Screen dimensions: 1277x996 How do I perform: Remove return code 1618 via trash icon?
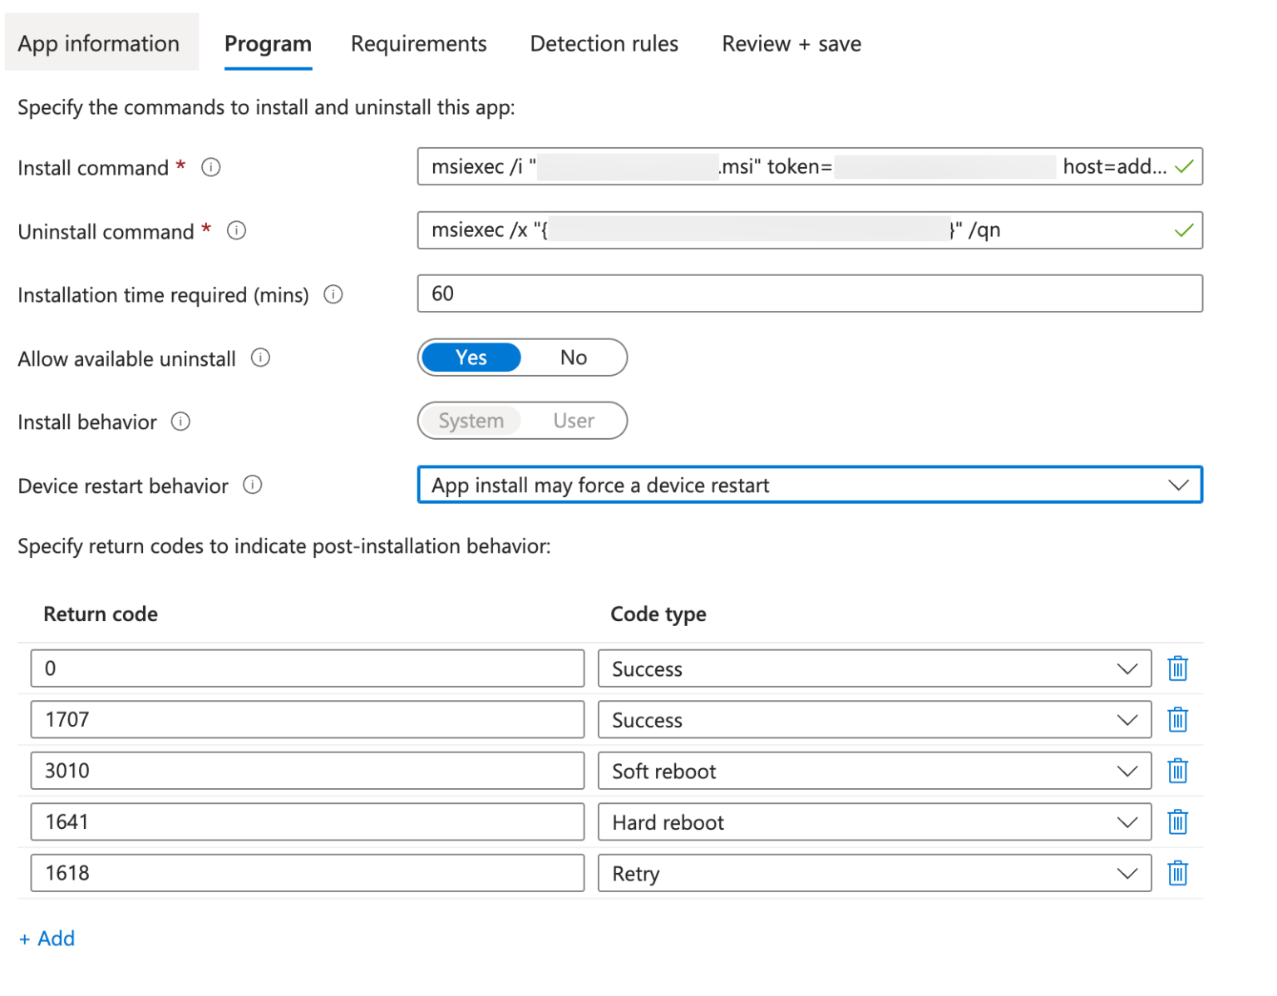point(1177,873)
